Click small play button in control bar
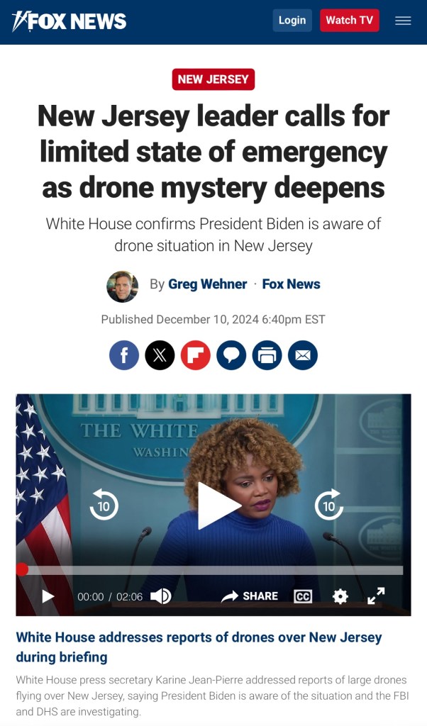The width and height of the screenshot is (427, 726). point(48,596)
